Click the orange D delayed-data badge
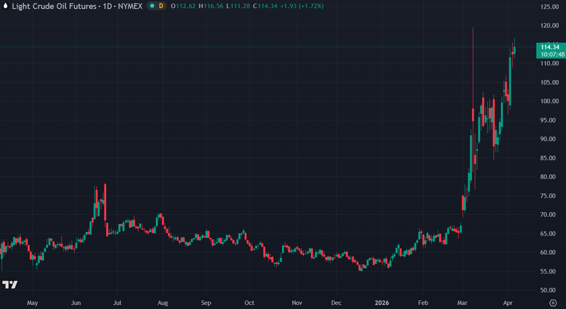This screenshot has width=566, height=309. 161,6
